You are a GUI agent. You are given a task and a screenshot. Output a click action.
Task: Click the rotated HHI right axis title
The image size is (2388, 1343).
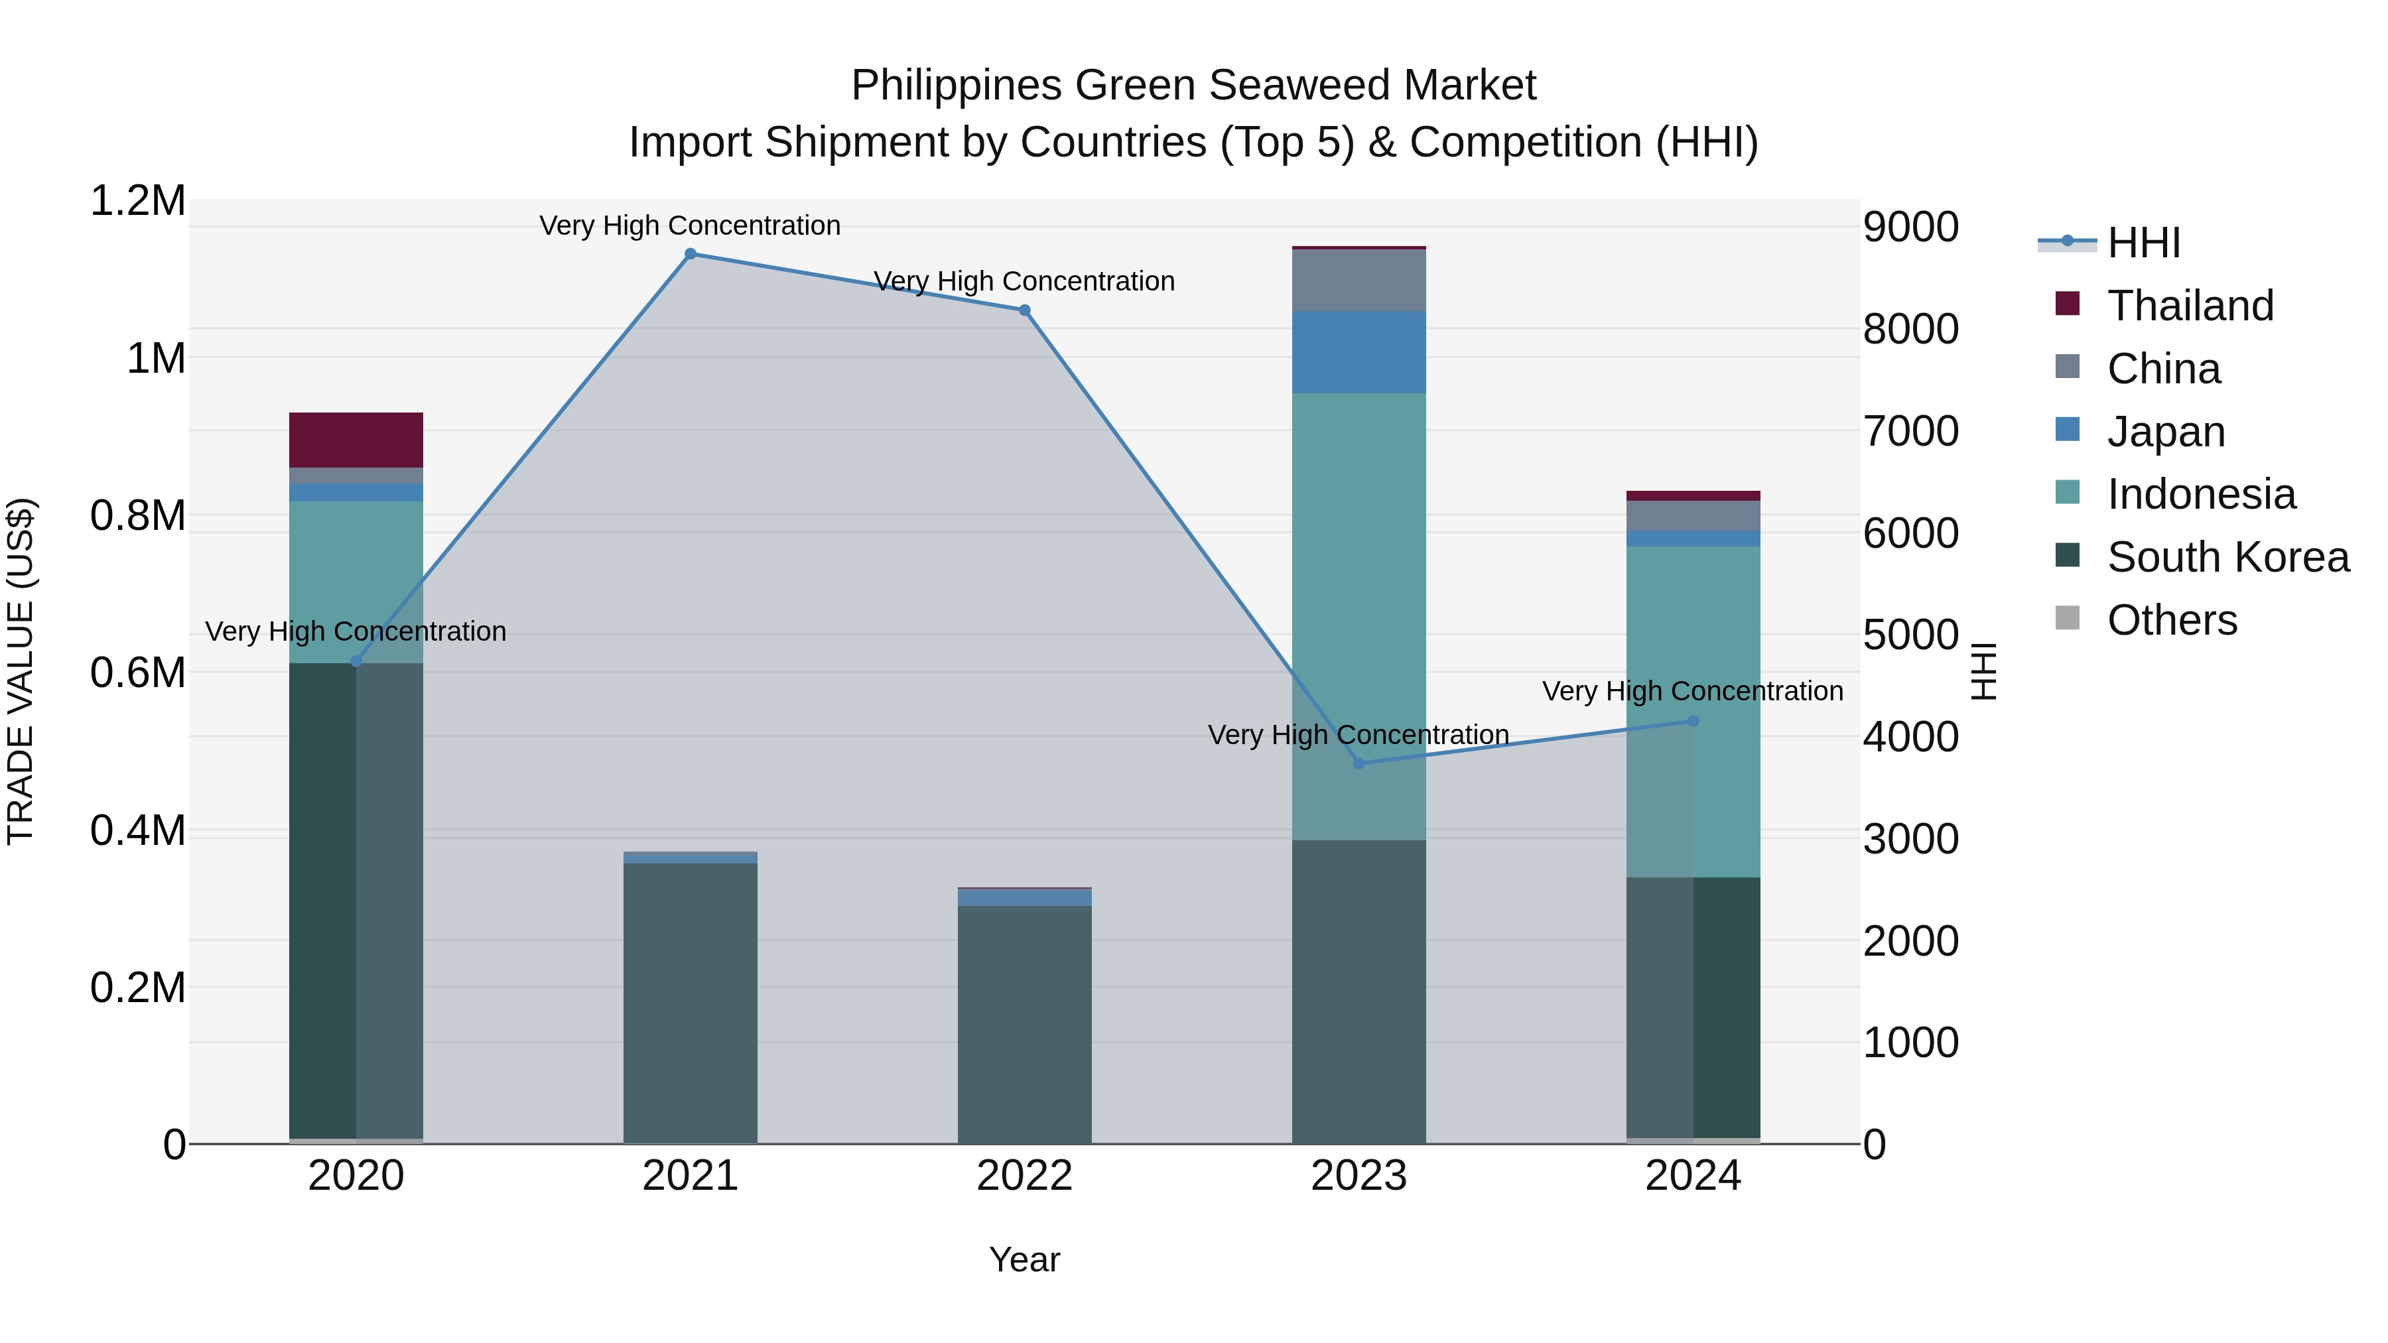[1983, 671]
